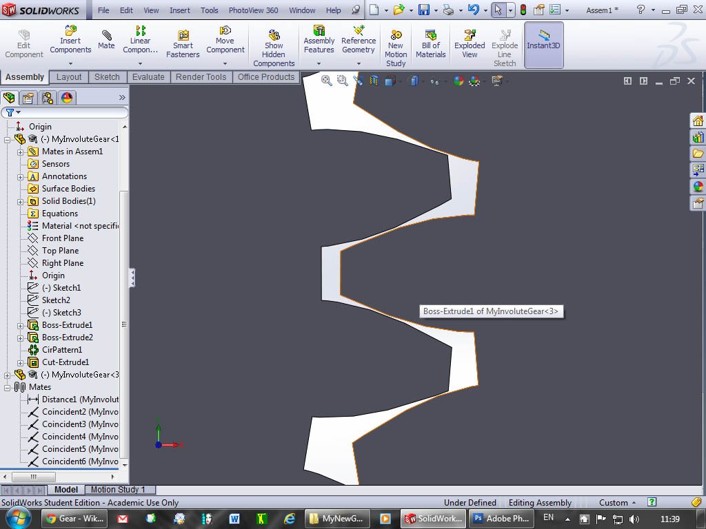Open PropertyManager tab
The width and height of the screenshot is (706, 529).
(28, 98)
